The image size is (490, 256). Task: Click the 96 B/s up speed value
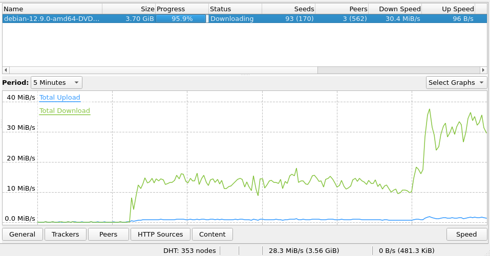click(x=463, y=19)
